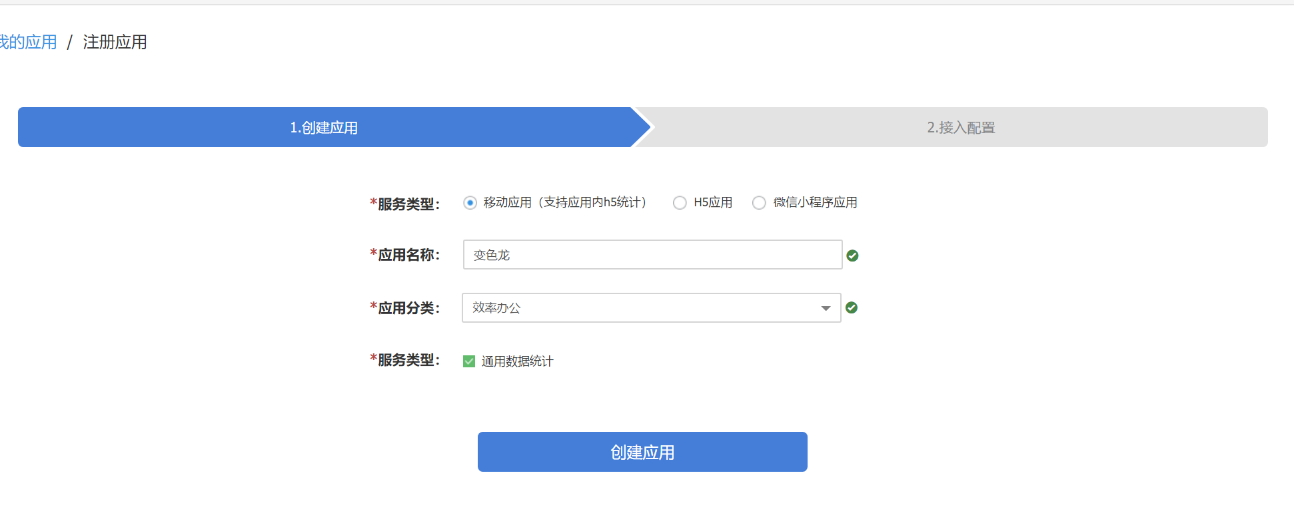Select 微信小程序应用 radio option
Image resolution: width=1294 pixels, height=531 pixels.
(x=759, y=203)
